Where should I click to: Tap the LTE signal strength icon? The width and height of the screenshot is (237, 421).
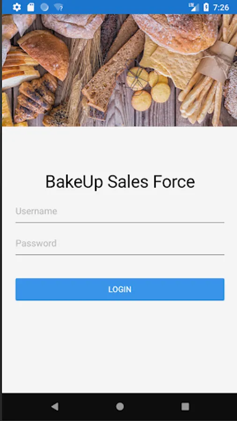click(194, 7)
